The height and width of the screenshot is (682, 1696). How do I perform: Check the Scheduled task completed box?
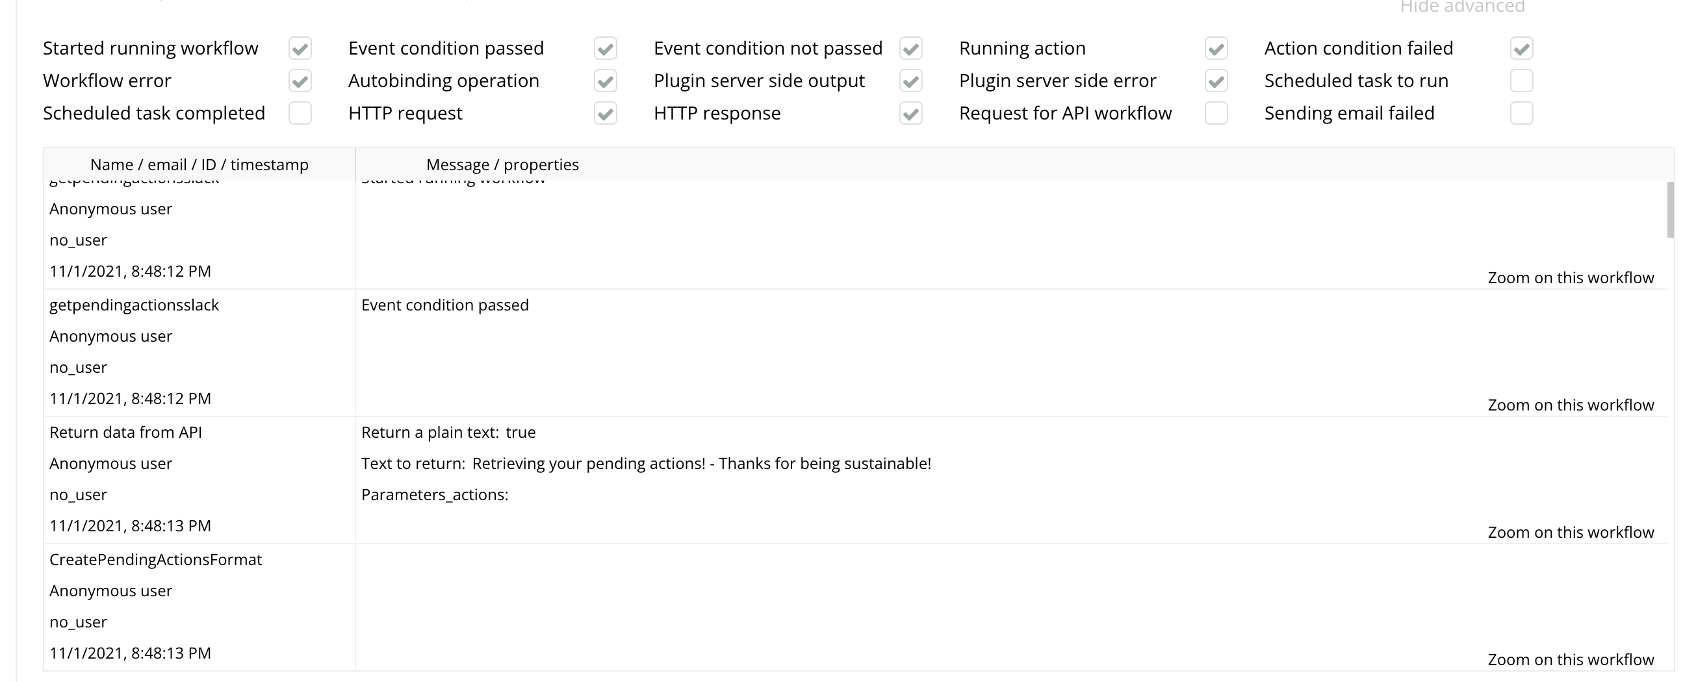click(300, 113)
